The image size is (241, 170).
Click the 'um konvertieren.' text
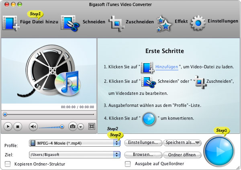click(x=177, y=118)
